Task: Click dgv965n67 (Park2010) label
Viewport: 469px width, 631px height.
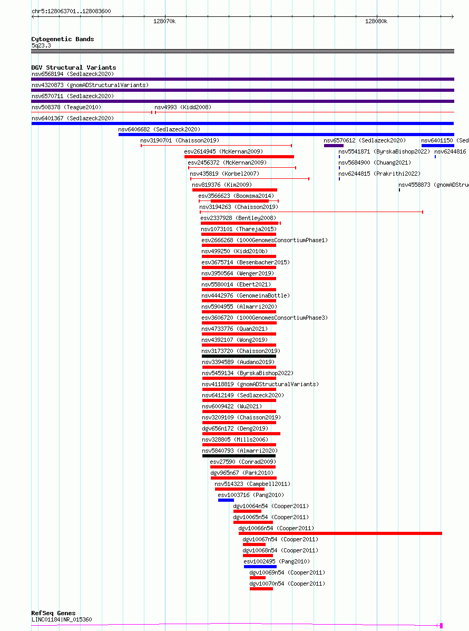Action: click(241, 473)
